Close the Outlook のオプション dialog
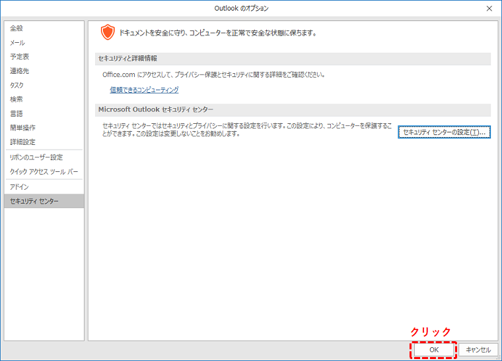Image resolution: width=502 pixels, height=361 pixels. [x=489, y=9]
